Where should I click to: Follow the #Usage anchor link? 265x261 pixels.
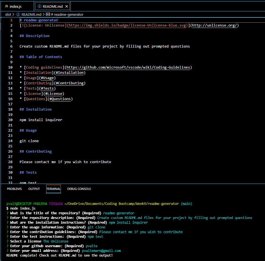(x=47, y=78)
